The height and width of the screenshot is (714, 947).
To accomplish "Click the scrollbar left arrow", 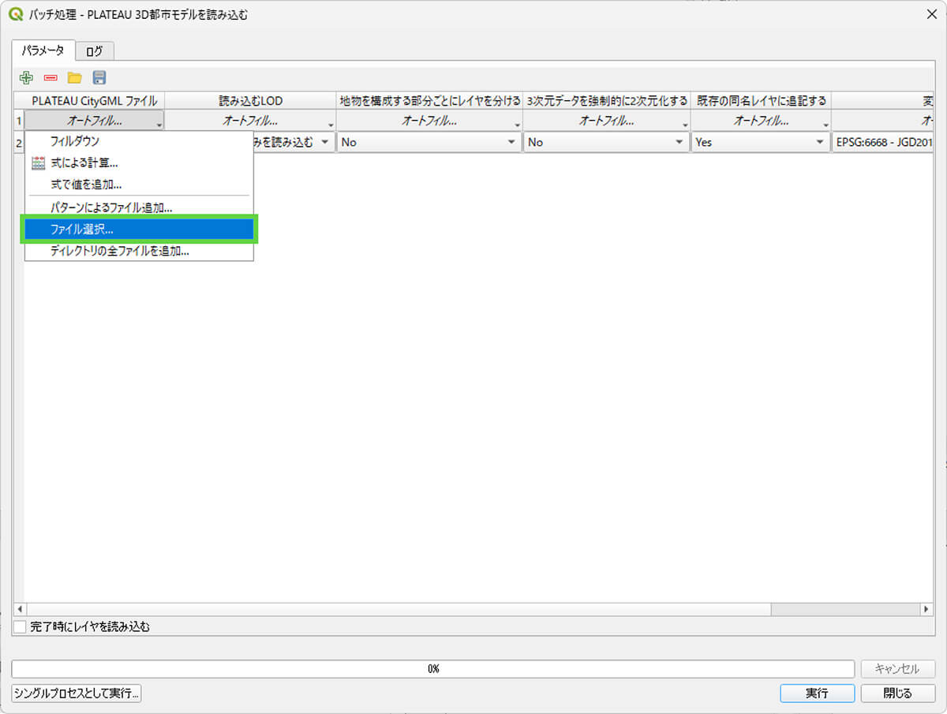I will (20, 610).
